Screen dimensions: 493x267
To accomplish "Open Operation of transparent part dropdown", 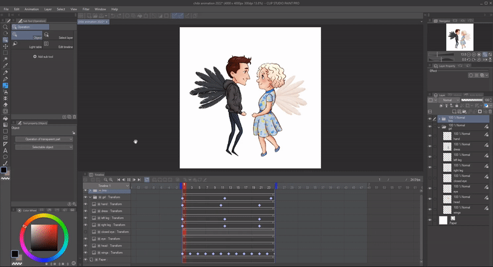I will click(x=45, y=139).
